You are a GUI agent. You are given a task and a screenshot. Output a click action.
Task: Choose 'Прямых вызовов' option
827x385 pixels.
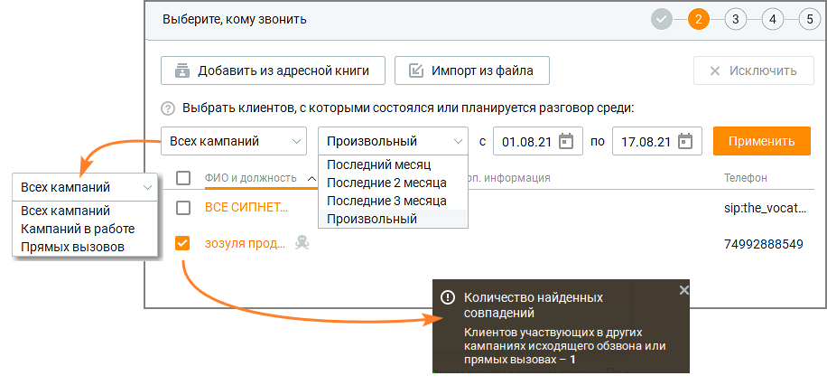(x=85, y=247)
